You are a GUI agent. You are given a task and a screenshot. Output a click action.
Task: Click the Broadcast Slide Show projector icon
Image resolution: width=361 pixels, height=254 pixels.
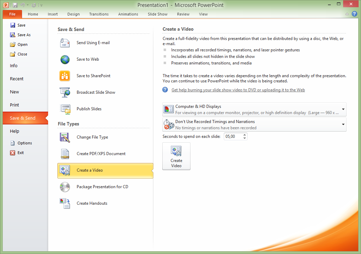pos(65,92)
